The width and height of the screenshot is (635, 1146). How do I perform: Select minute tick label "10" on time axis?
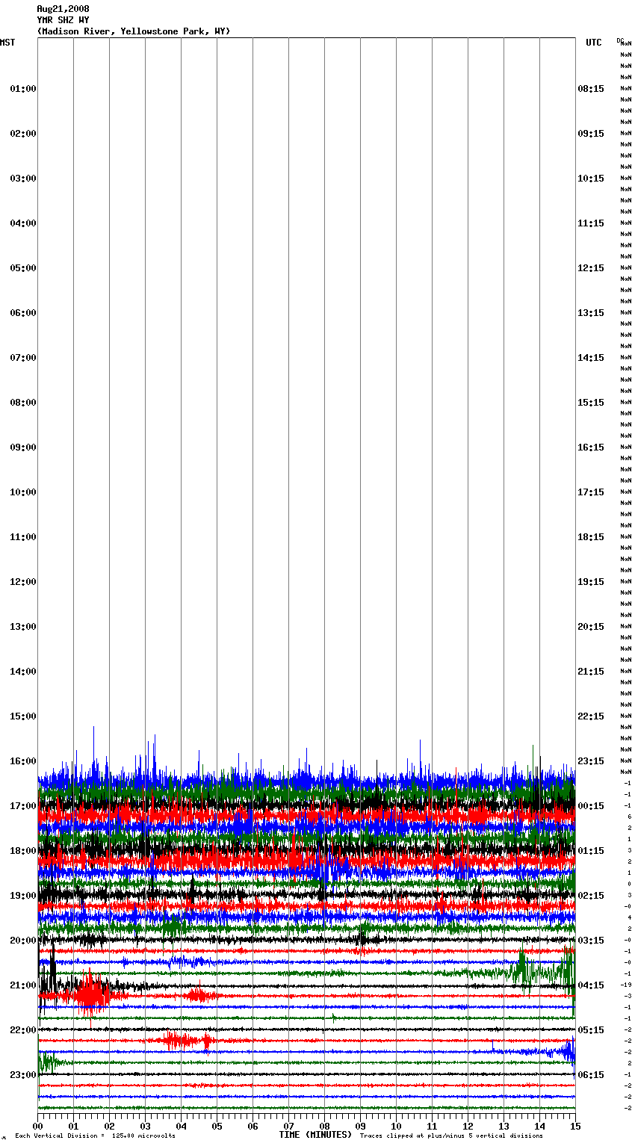tap(396, 1126)
